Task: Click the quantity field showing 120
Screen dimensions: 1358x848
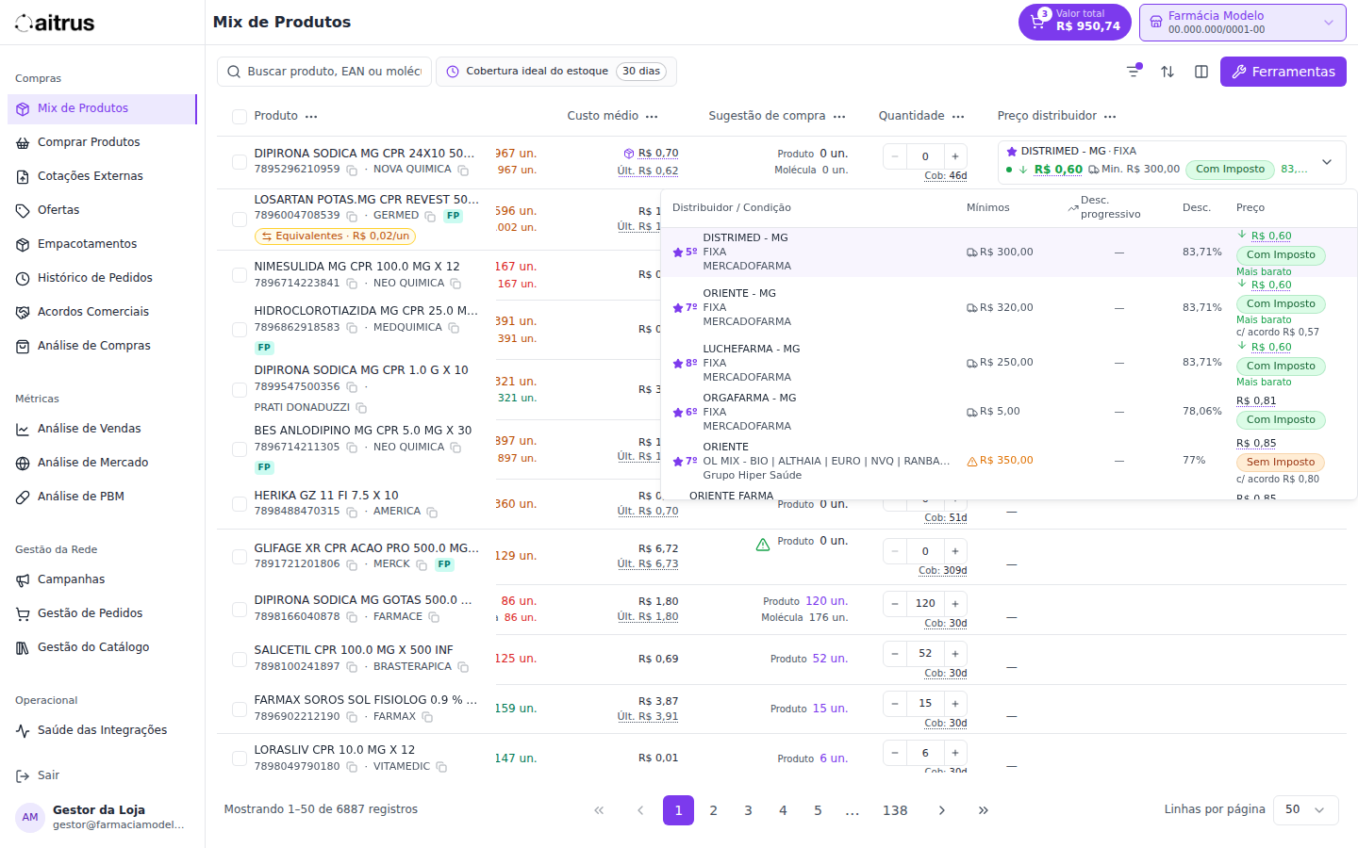Action: point(925,604)
